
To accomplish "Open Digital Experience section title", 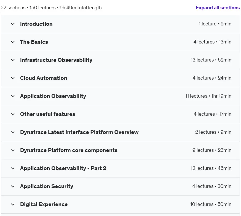I will 44,205.
